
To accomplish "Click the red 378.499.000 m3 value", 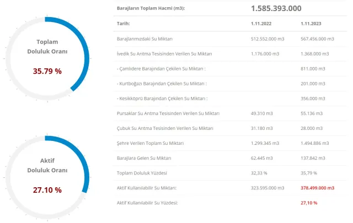I will tap(317, 188).
